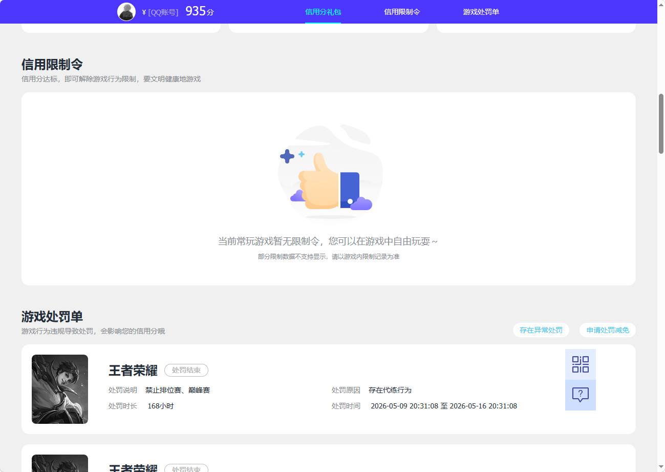
Task: Click the 处罚原因 label on first card
Action: [x=346, y=390]
